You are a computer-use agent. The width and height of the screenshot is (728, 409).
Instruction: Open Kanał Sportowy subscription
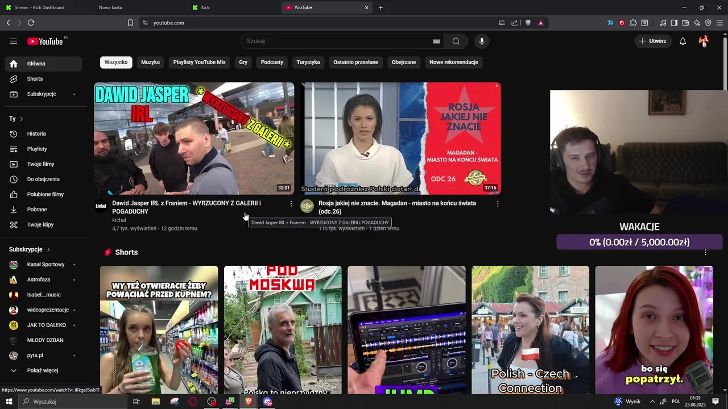tap(43, 264)
